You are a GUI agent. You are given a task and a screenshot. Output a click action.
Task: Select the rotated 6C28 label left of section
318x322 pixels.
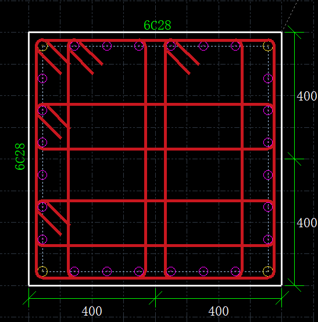[x=20, y=156]
